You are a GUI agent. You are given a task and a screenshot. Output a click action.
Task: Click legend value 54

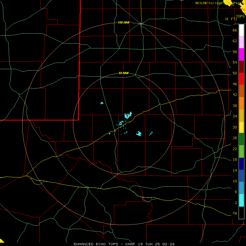point(235,62)
